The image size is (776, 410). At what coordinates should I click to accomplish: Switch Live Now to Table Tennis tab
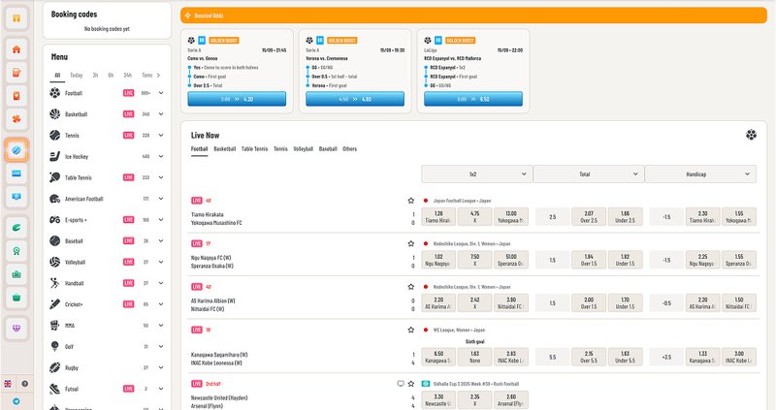[x=254, y=149]
